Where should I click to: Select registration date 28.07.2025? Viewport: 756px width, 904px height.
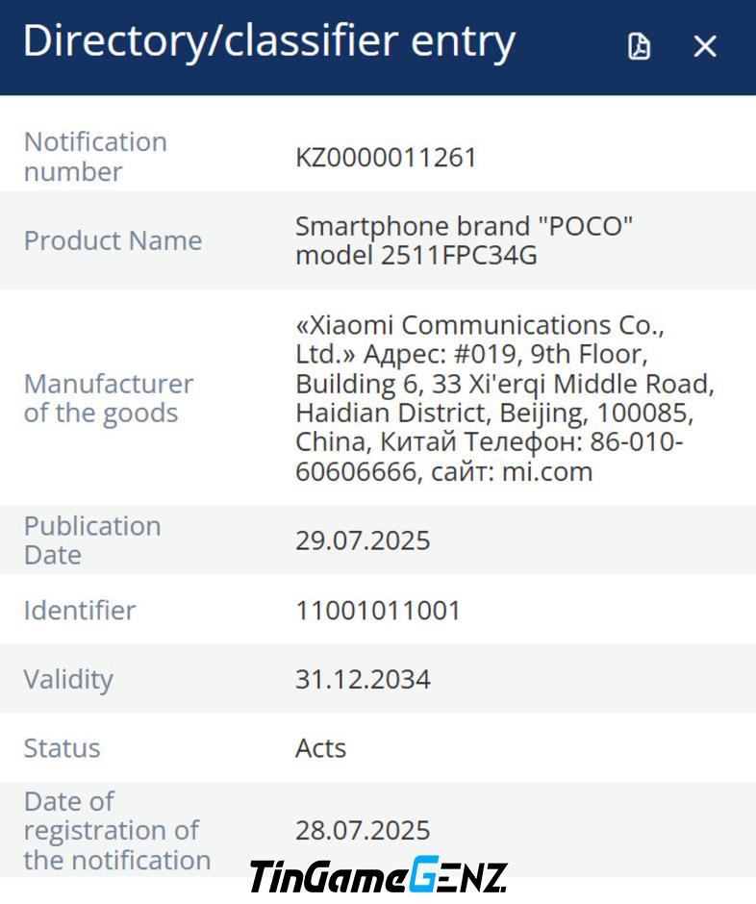(363, 831)
